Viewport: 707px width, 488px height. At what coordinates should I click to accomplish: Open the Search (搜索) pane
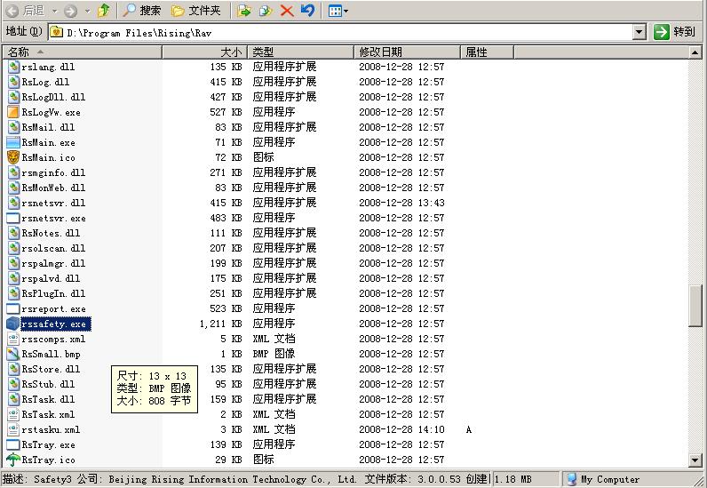[142, 11]
